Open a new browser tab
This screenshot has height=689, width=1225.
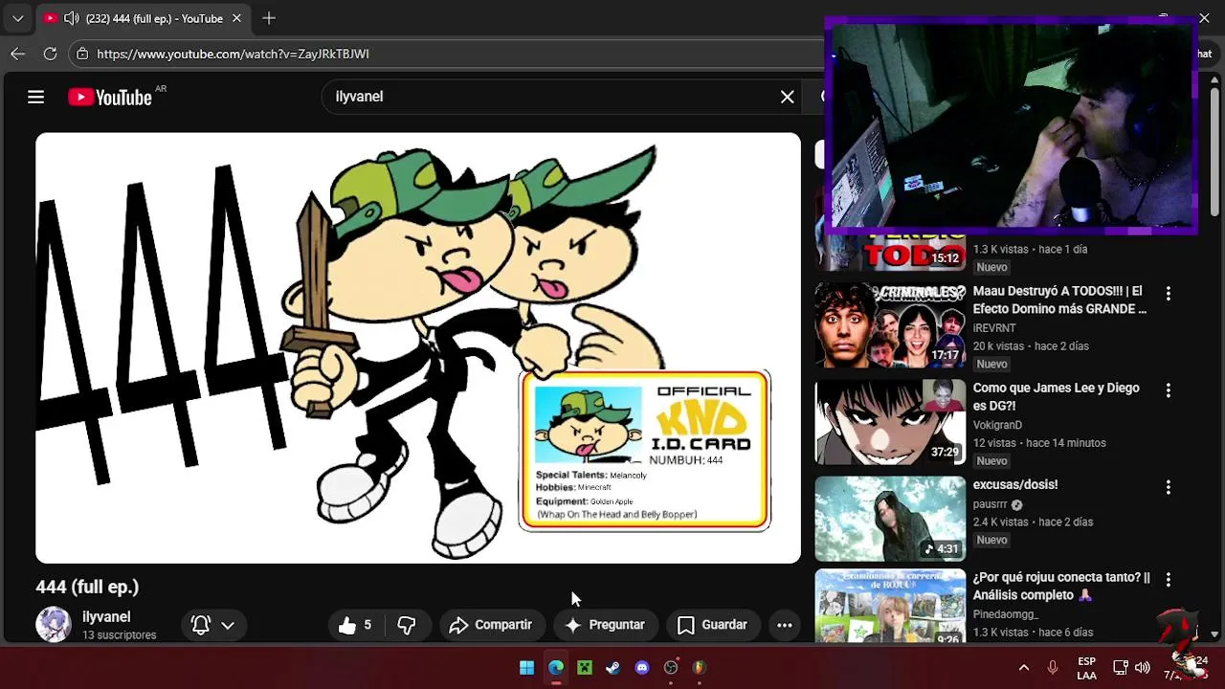pyautogui.click(x=269, y=18)
